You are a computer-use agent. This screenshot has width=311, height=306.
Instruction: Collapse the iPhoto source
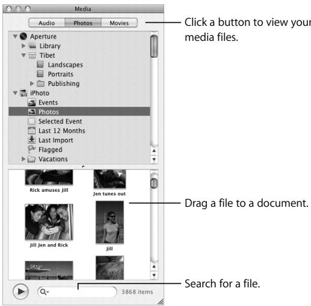(15, 93)
